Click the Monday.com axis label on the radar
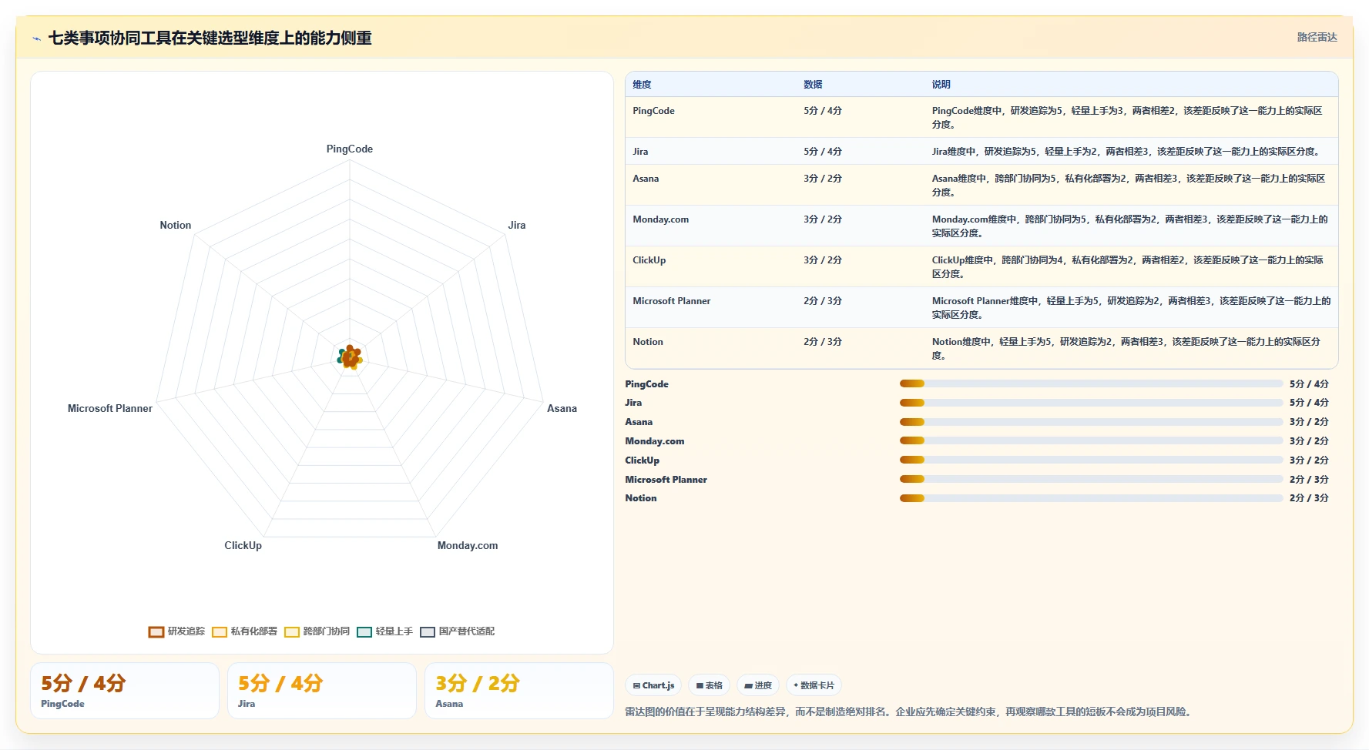The image size is (1369, 750). (468, 545)
